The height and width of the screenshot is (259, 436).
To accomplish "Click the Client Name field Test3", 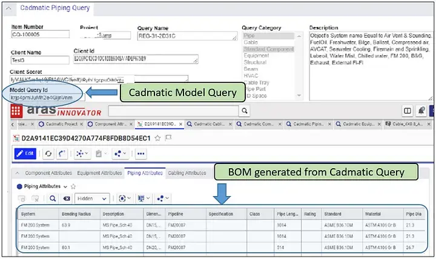I will tap(40, 60).
